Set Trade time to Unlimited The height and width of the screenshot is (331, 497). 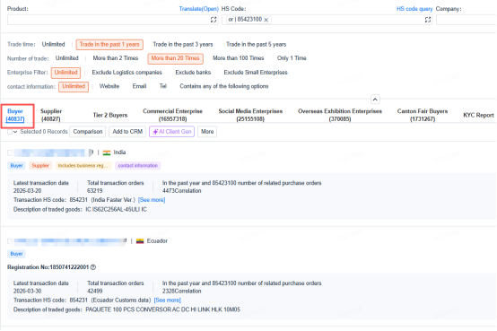[53, 44]
